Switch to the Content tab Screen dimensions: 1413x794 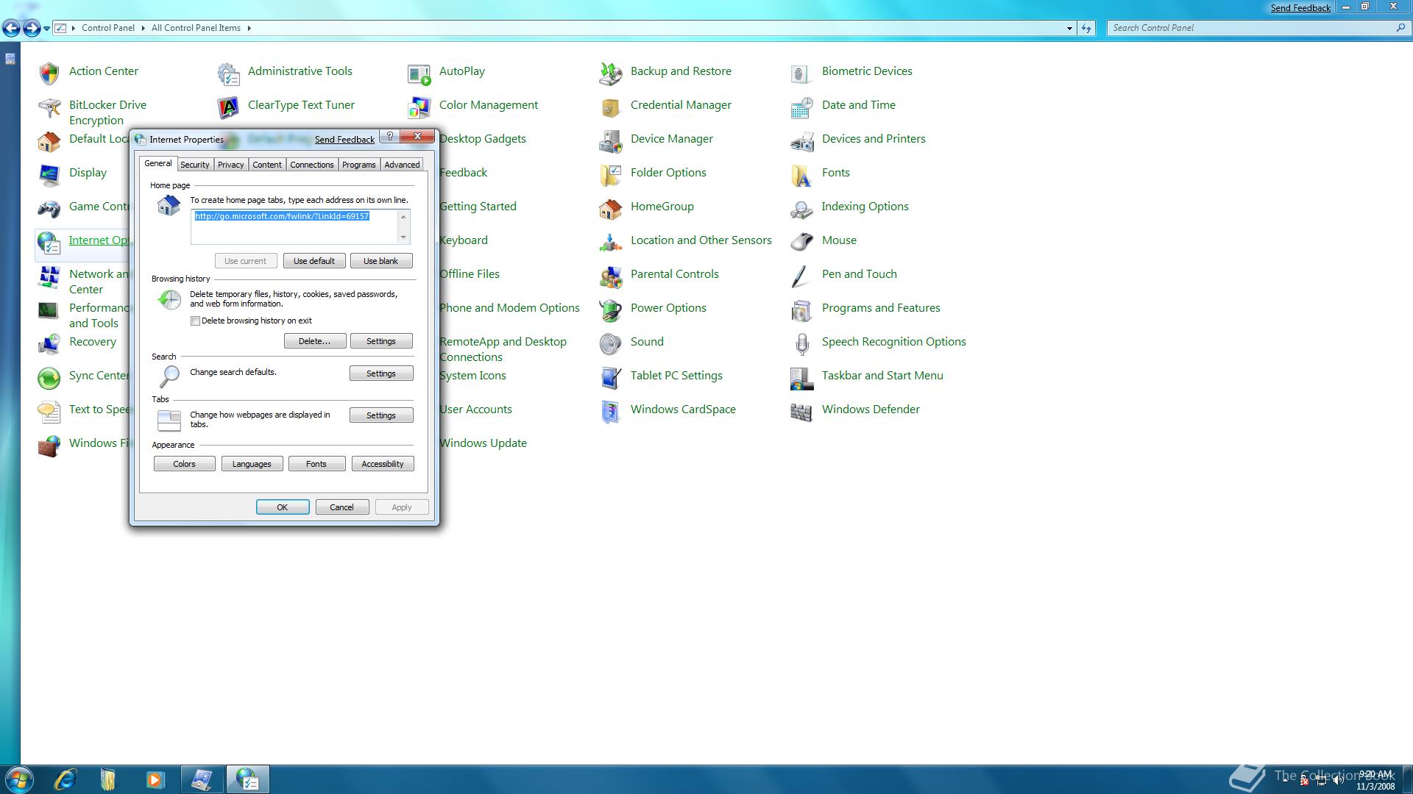[267, 165]
